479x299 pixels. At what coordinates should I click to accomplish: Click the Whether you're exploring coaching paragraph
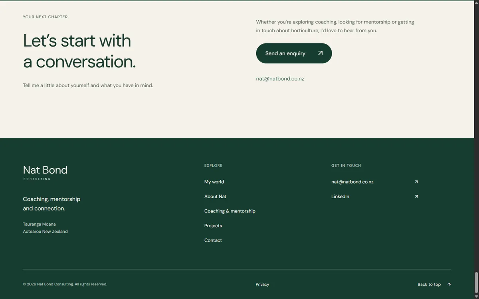click(x=335, y=26)
